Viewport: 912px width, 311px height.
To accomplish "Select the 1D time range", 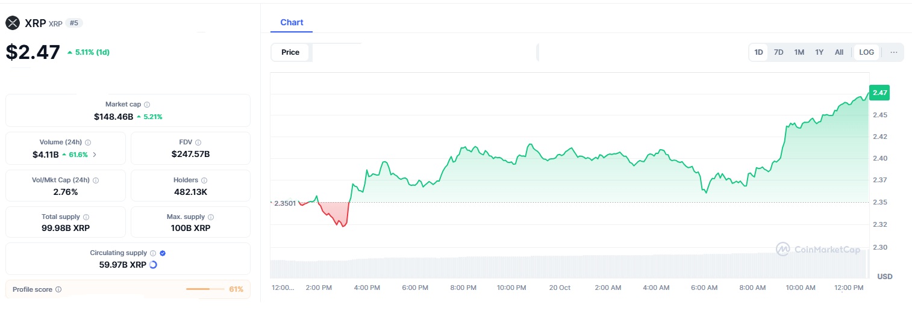I will pyautogui.click(x=758, y=52).
